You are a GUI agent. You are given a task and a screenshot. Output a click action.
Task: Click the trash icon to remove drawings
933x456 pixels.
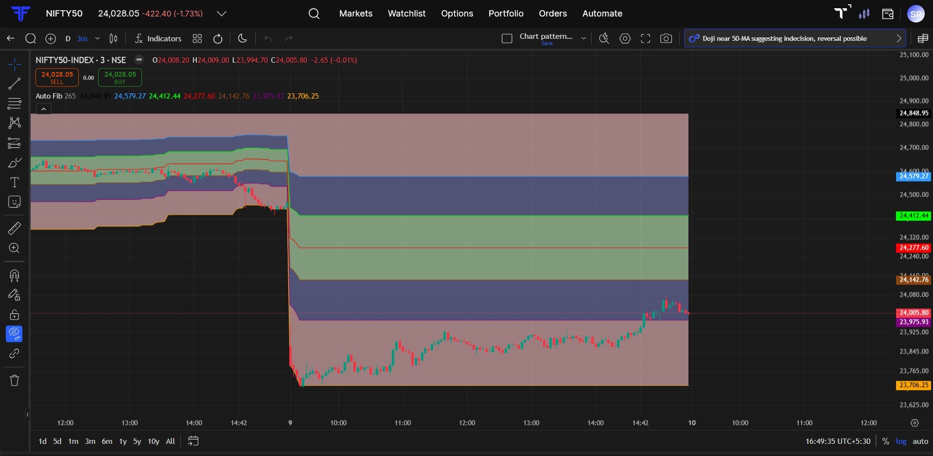[x=15, y=380]
